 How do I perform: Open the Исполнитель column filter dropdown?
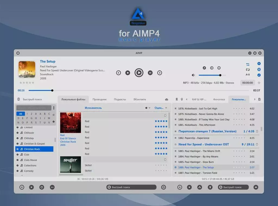coord(149,108)
